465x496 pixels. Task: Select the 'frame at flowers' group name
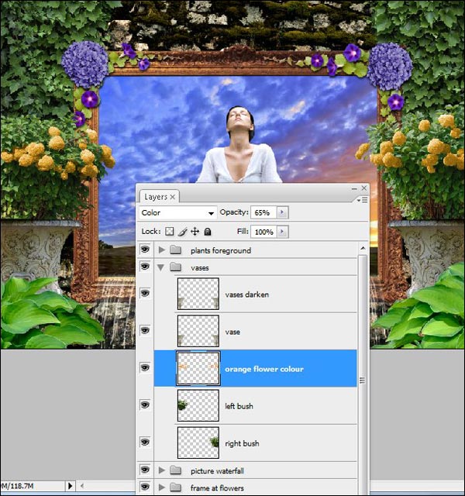(217, 488)
